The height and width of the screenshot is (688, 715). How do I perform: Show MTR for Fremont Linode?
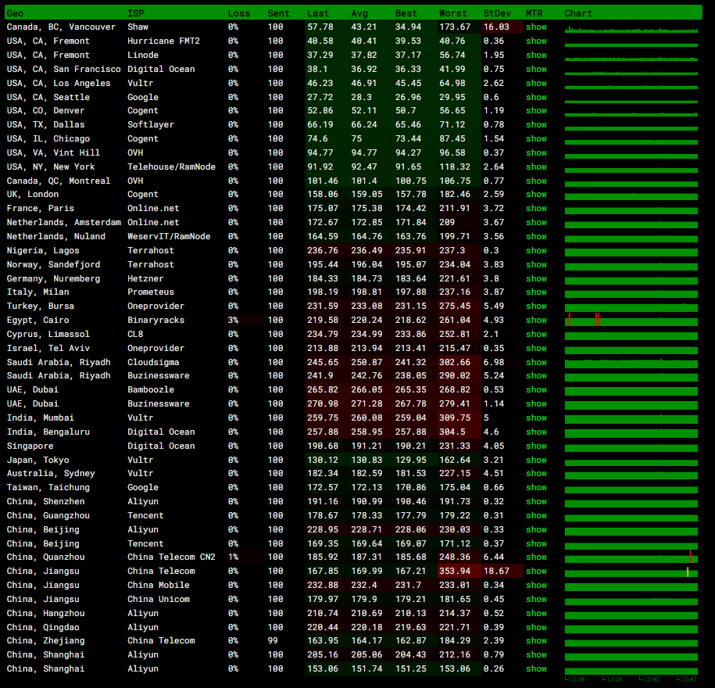tap(536, 56)
